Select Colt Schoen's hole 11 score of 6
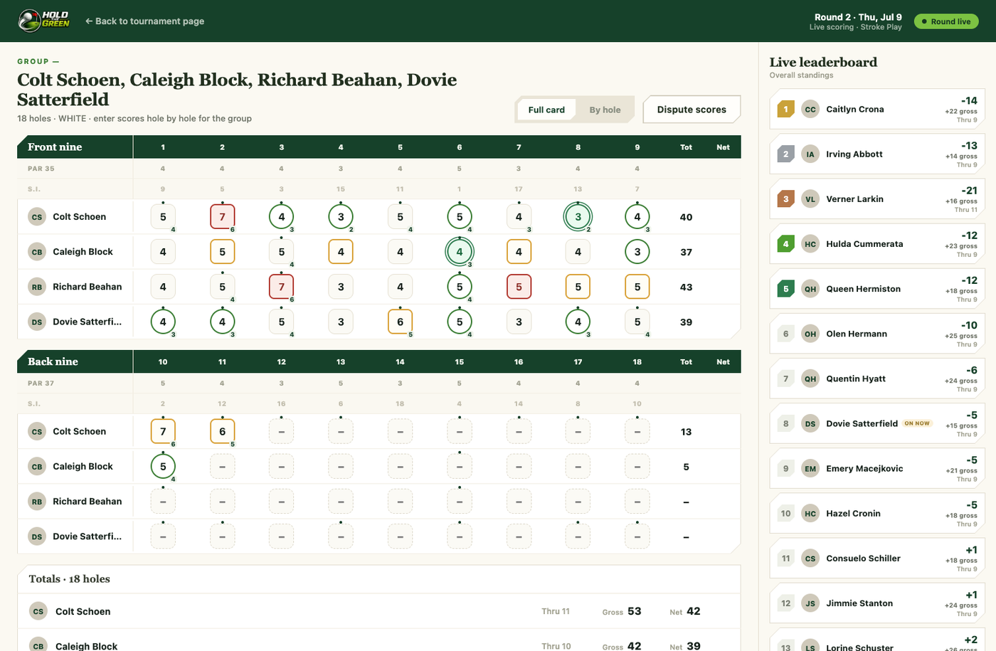The image size is (996, 651). coord(222,431)
